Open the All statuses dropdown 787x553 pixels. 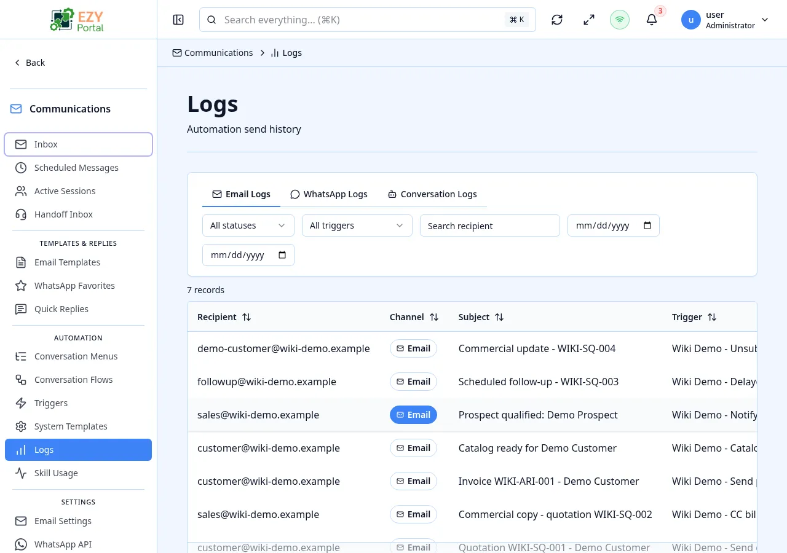pos(248,226)
